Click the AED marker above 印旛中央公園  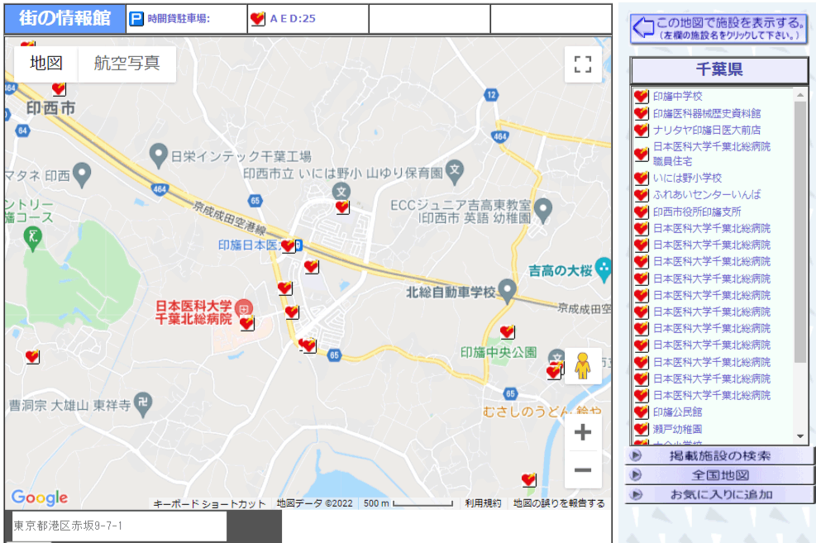click(x=508, y=331)
